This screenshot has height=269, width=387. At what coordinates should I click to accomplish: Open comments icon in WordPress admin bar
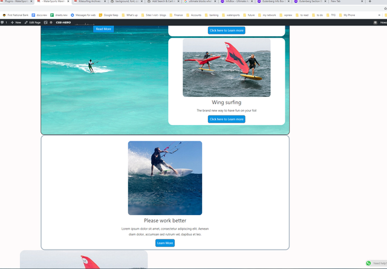tap(4, 22)
